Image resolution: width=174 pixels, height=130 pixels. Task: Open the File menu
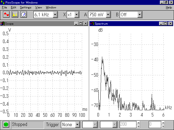[x=4, y=7]
